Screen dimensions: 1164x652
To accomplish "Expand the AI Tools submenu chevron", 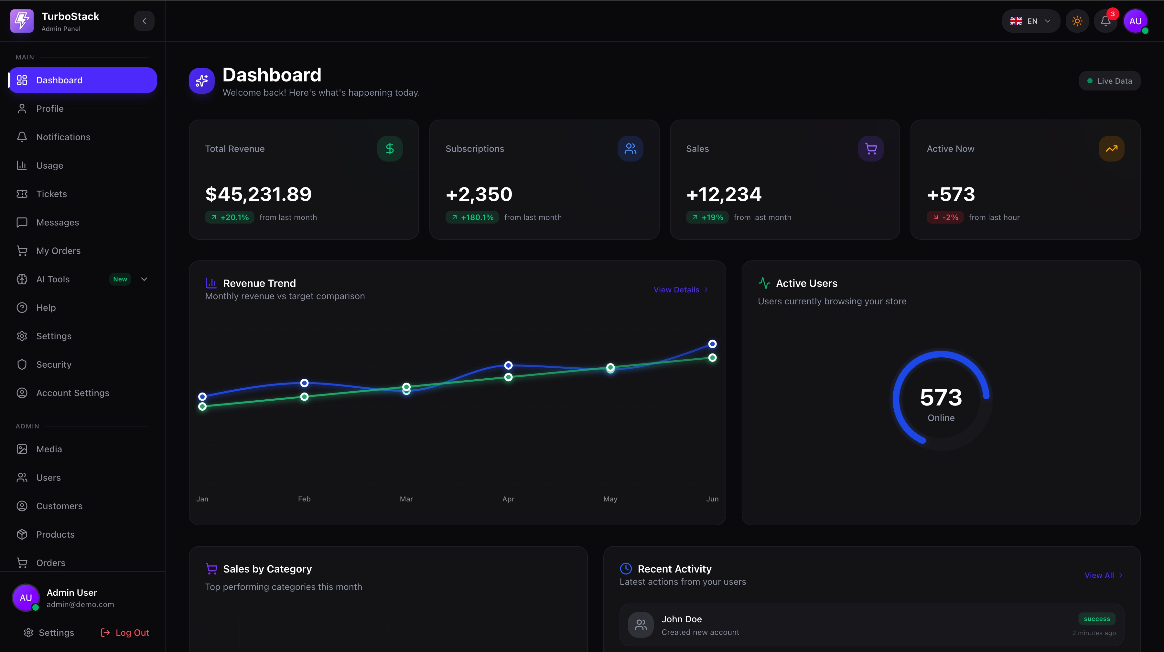I will [x=144, y=279].
